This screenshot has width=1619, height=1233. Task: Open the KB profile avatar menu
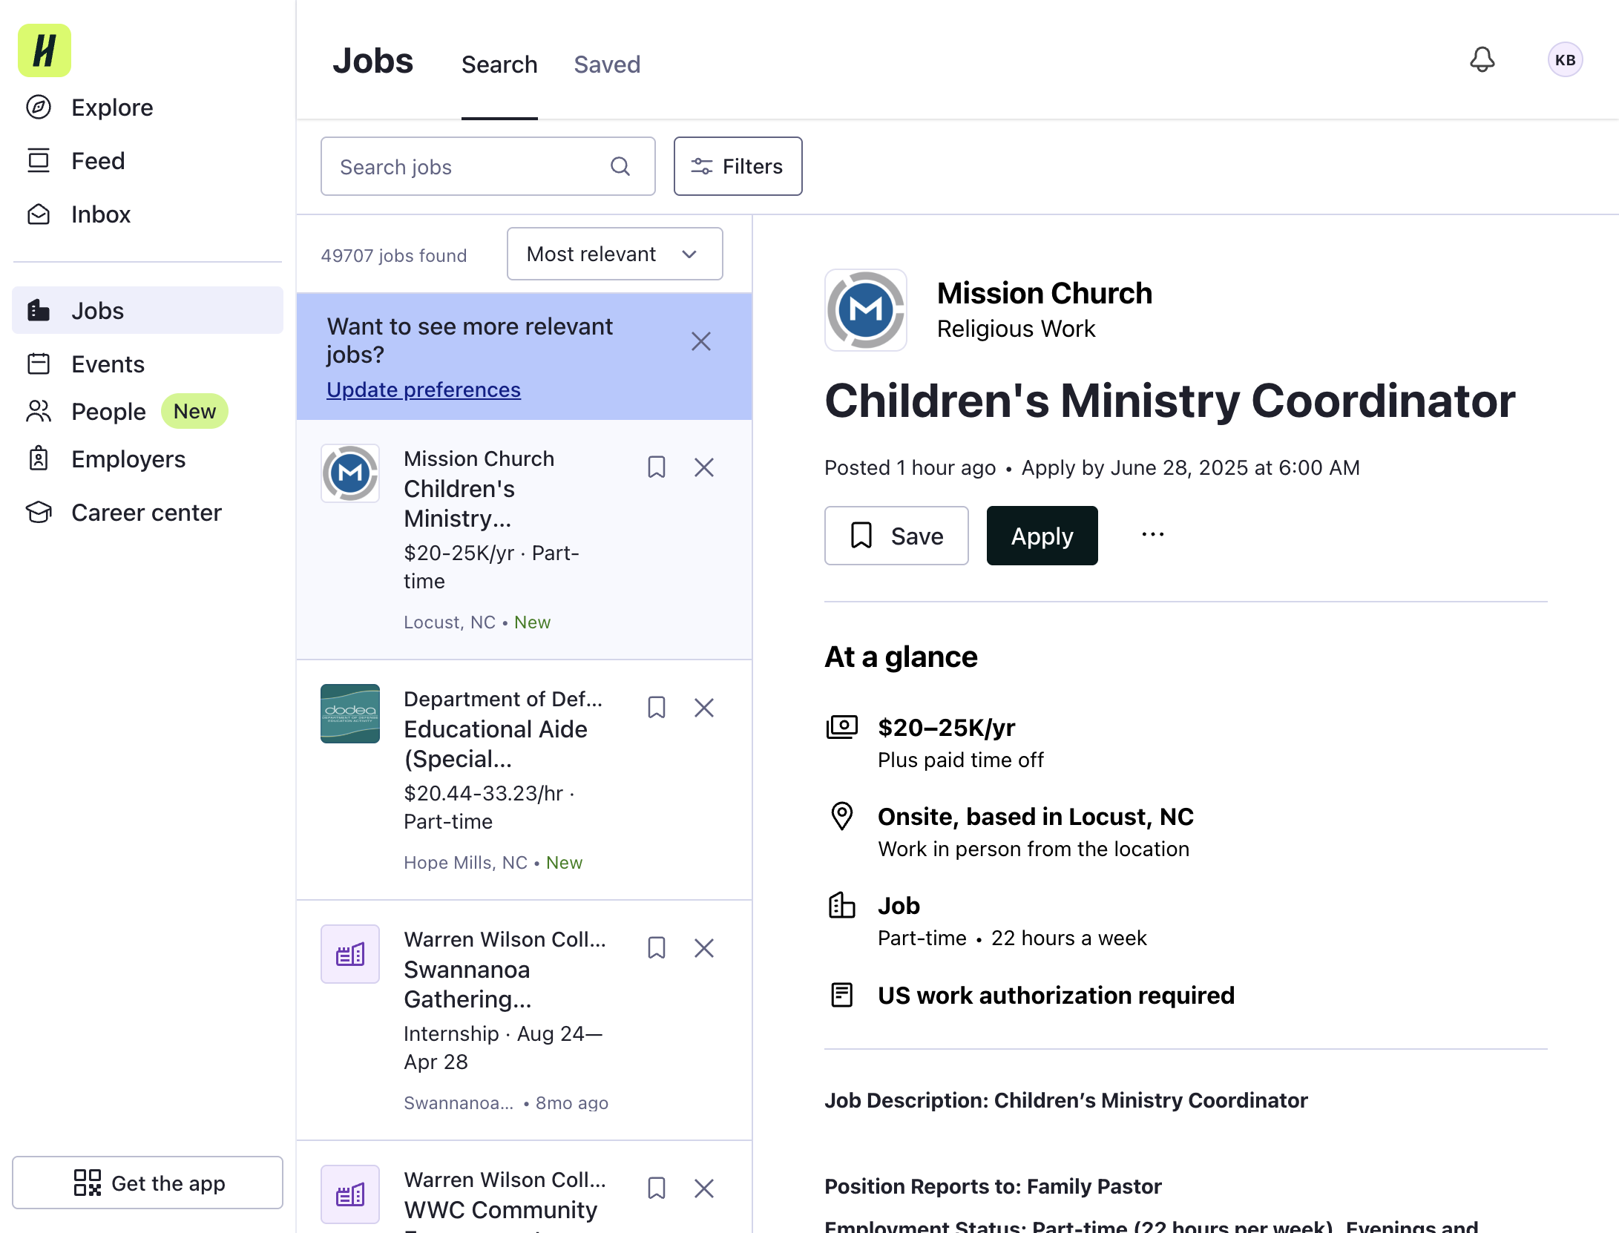pos(1565,59)
